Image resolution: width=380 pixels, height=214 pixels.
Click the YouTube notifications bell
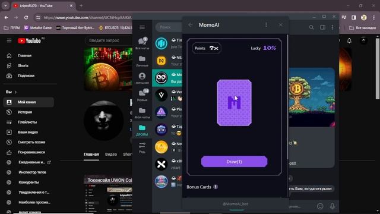(349, 40)
